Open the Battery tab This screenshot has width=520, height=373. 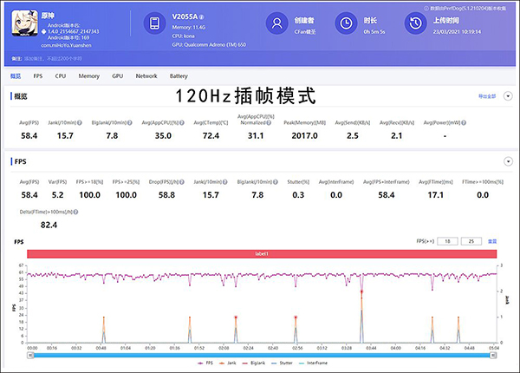point(179,76)
